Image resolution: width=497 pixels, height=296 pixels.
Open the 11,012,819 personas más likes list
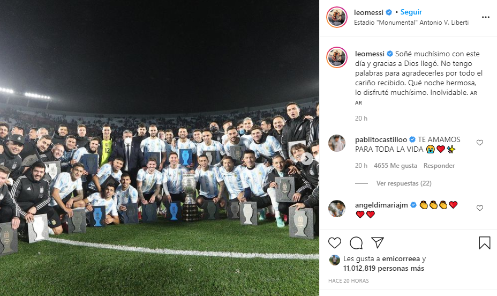pyautogui.click(x=383, y=269)
